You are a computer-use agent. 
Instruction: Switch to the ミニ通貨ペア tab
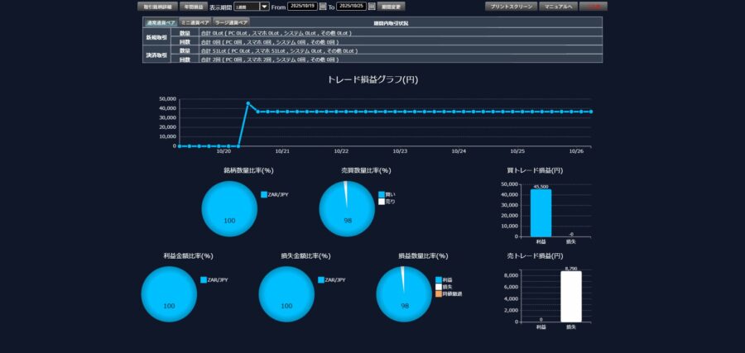[195, 22]
